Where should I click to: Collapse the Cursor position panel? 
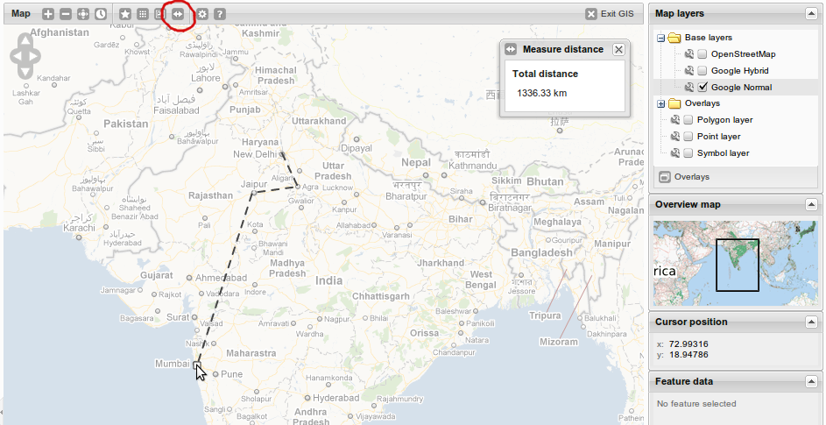(811, 322)
